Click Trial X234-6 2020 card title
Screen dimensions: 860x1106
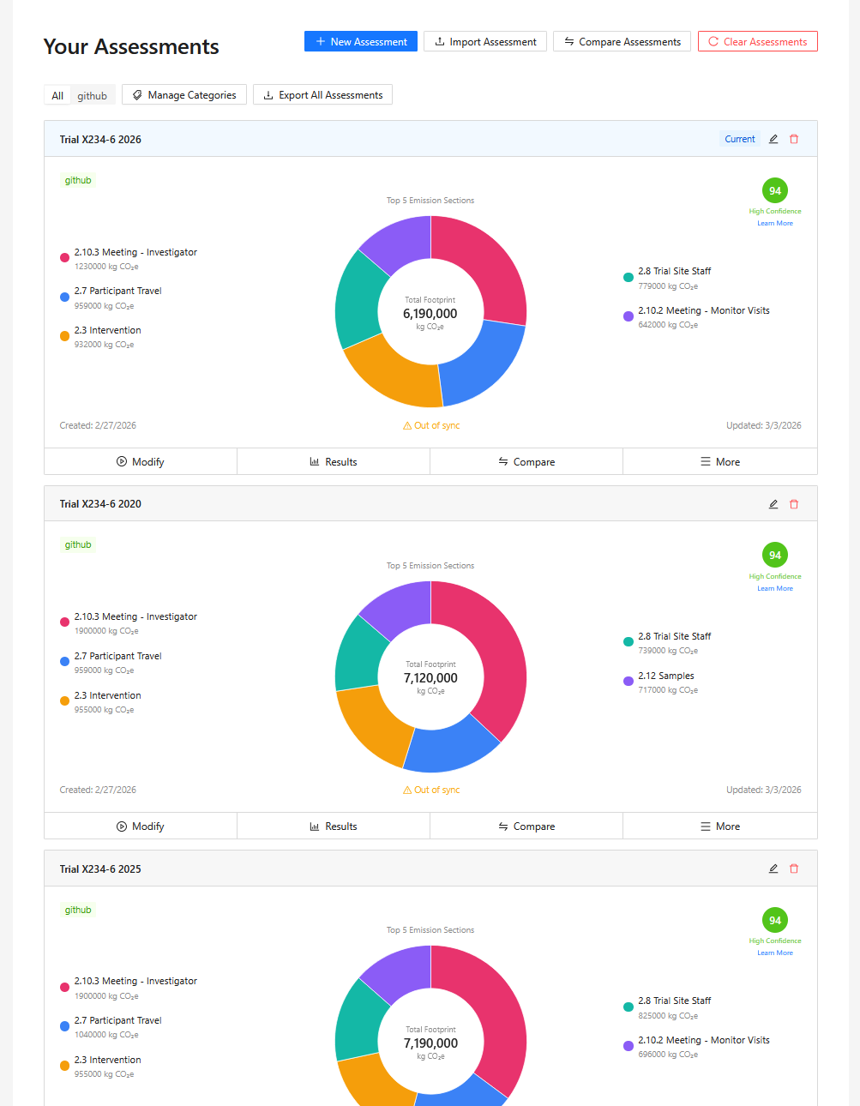point(100,504)
